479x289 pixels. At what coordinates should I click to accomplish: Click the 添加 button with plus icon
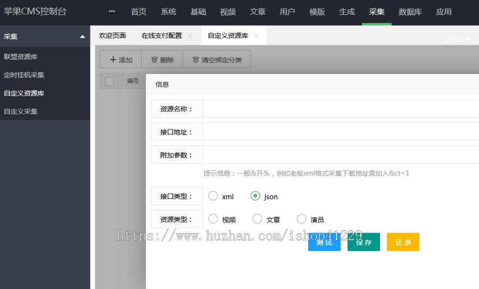pyautogui.click(x=121, y=59)
